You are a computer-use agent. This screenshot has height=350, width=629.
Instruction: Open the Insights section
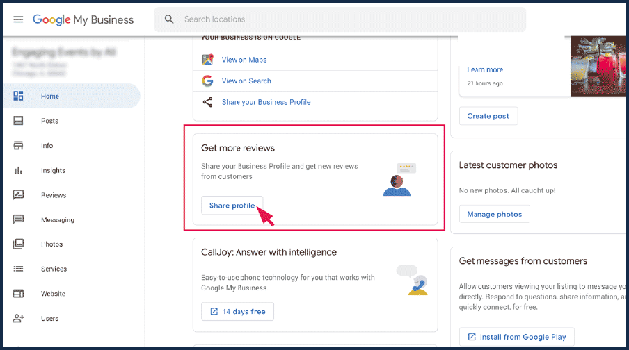53,171
